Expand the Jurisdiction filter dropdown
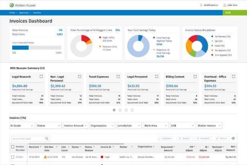The image size is (247, 165). click(129, 125)
